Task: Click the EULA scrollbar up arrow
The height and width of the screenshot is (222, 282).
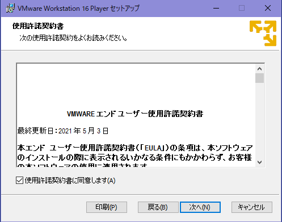Action: point(259,69)
